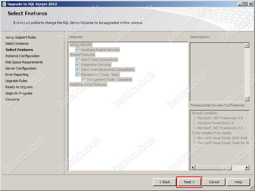The height and width of the screenshot is (191, 255).
Task: Select Microsoft .NET Framework 4.0 prerequisite
Action: 220,118
